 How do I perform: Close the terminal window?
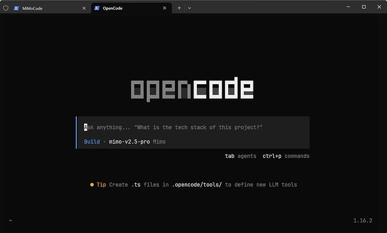tap(379, 7)
